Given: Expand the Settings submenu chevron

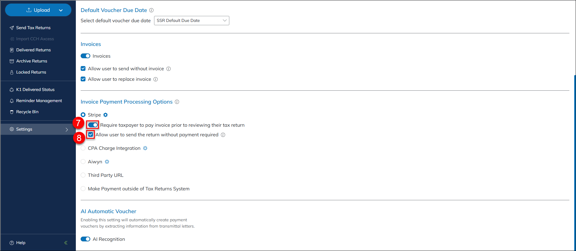Looking at the screenshot, I should 67,129.
